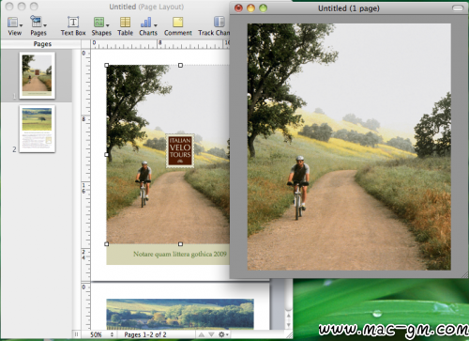Screen dimensions: 469x341
Task: Expand the Shapes dropdown arrow
Action: (108, 25)
